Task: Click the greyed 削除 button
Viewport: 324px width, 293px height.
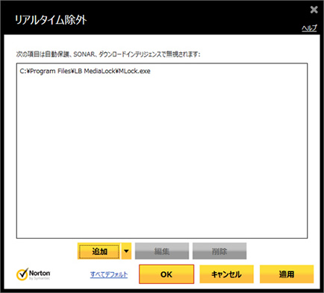Action: pyautogui.click(x=219, y=251)
